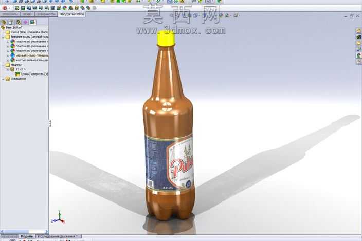Select the 13 <1> decal tree item
Image resolution: width=362 pixels, height=241 pixels.
pos(18,69)
